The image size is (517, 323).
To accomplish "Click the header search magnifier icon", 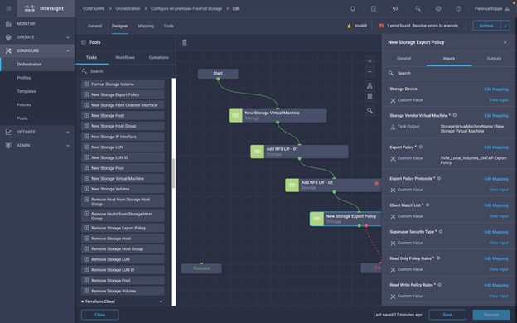I will [418, 8].
